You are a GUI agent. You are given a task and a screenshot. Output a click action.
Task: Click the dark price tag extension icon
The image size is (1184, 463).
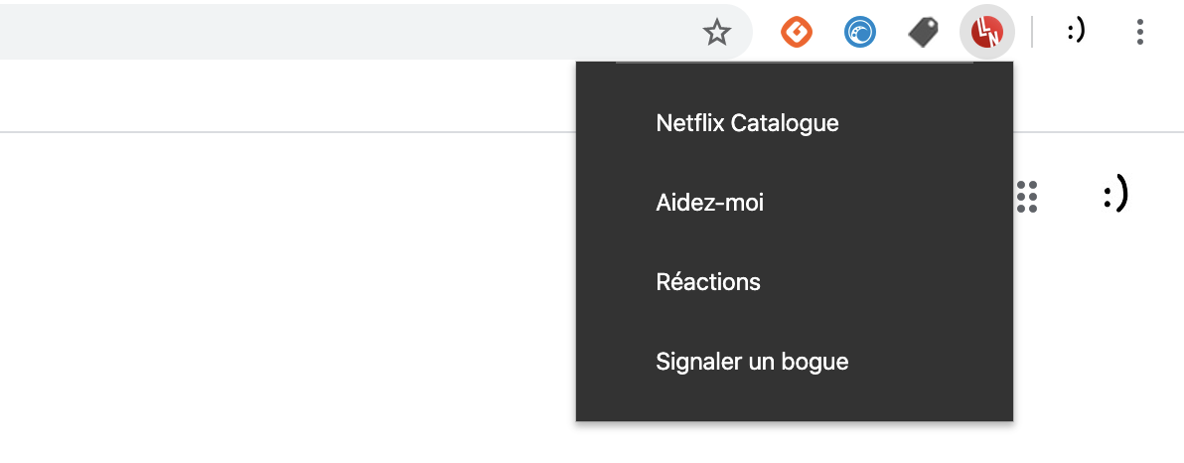(924, 33)
